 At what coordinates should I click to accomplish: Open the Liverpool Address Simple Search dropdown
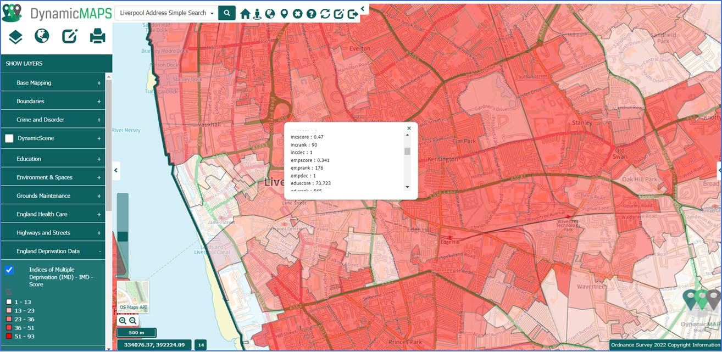tap(166, 13)
